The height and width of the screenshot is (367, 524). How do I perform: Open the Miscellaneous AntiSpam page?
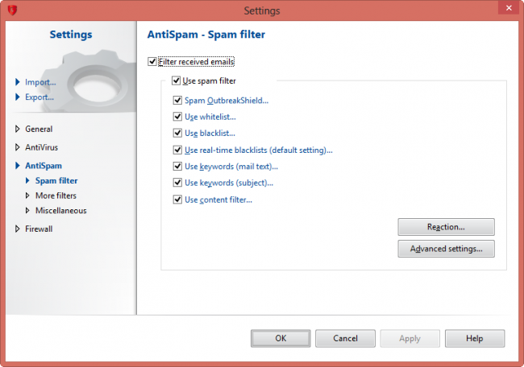pos(60,211)
